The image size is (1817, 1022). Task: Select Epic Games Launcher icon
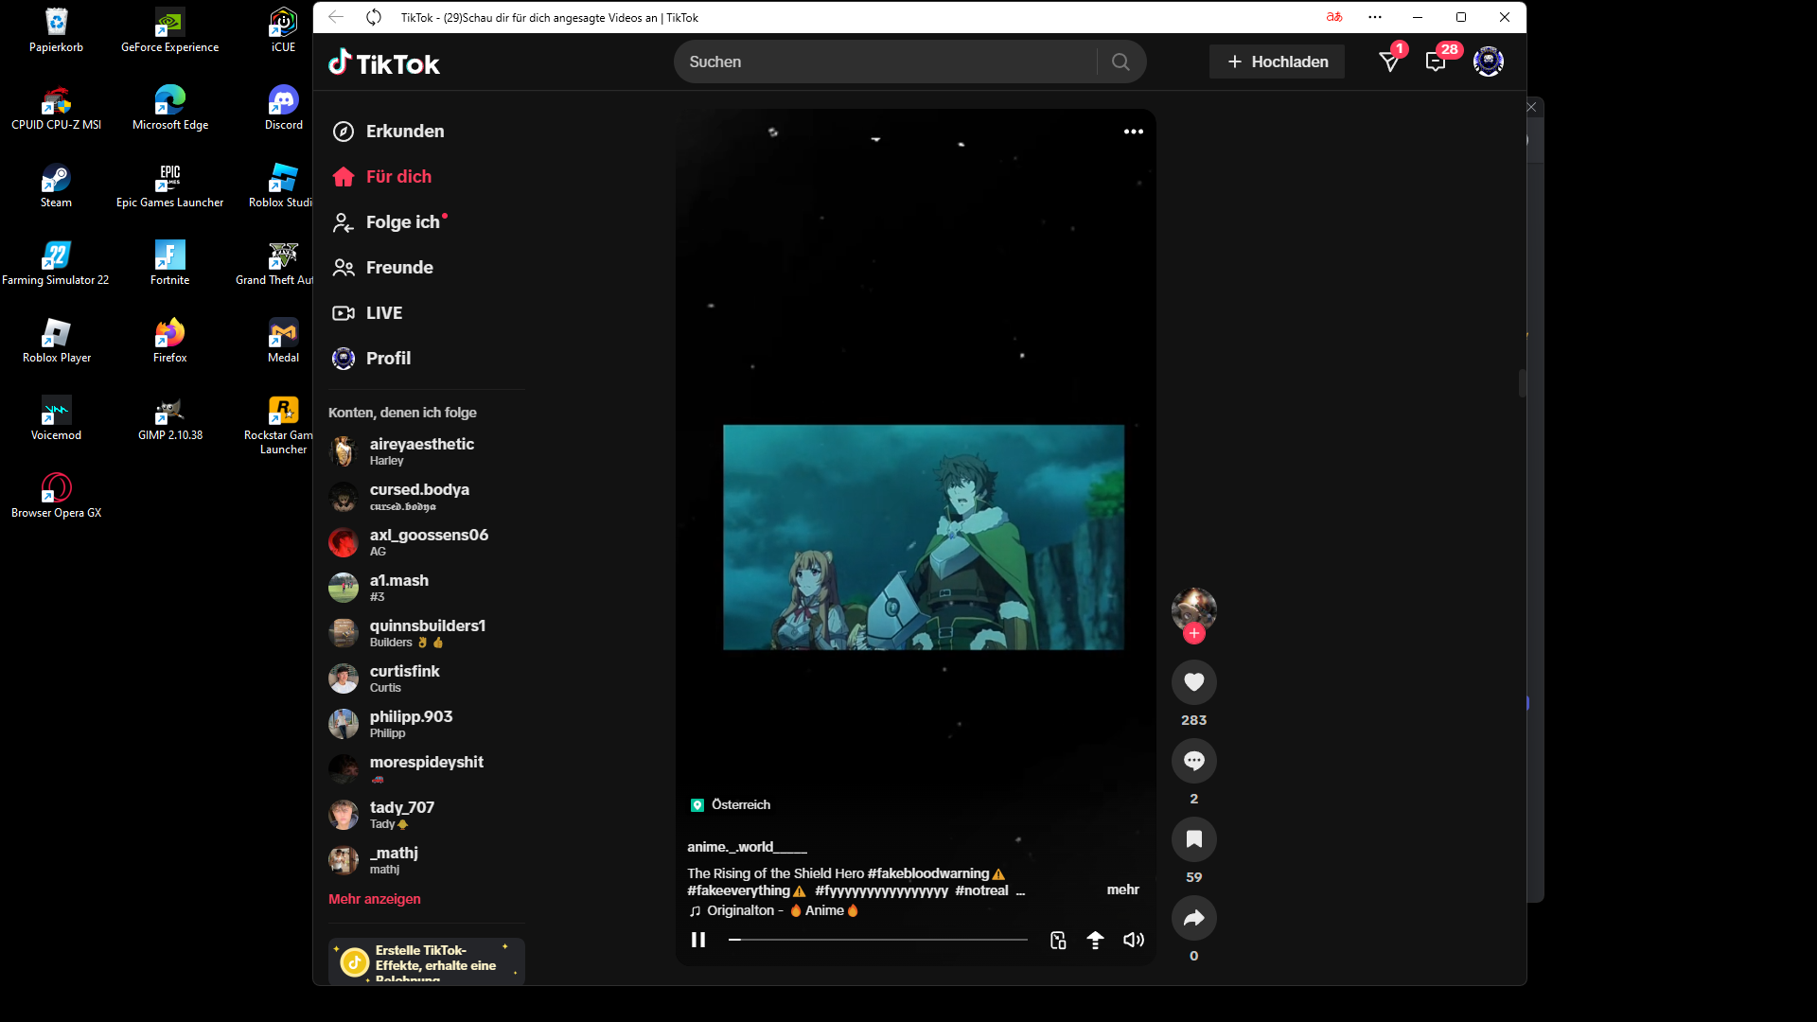pos(170,185)
